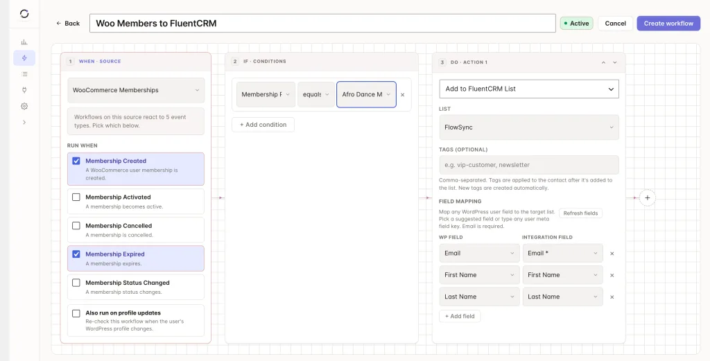This screenshot has width=710, height=361.
Task: Open the WP Field Email dropdown
Action: coord(480,254)
